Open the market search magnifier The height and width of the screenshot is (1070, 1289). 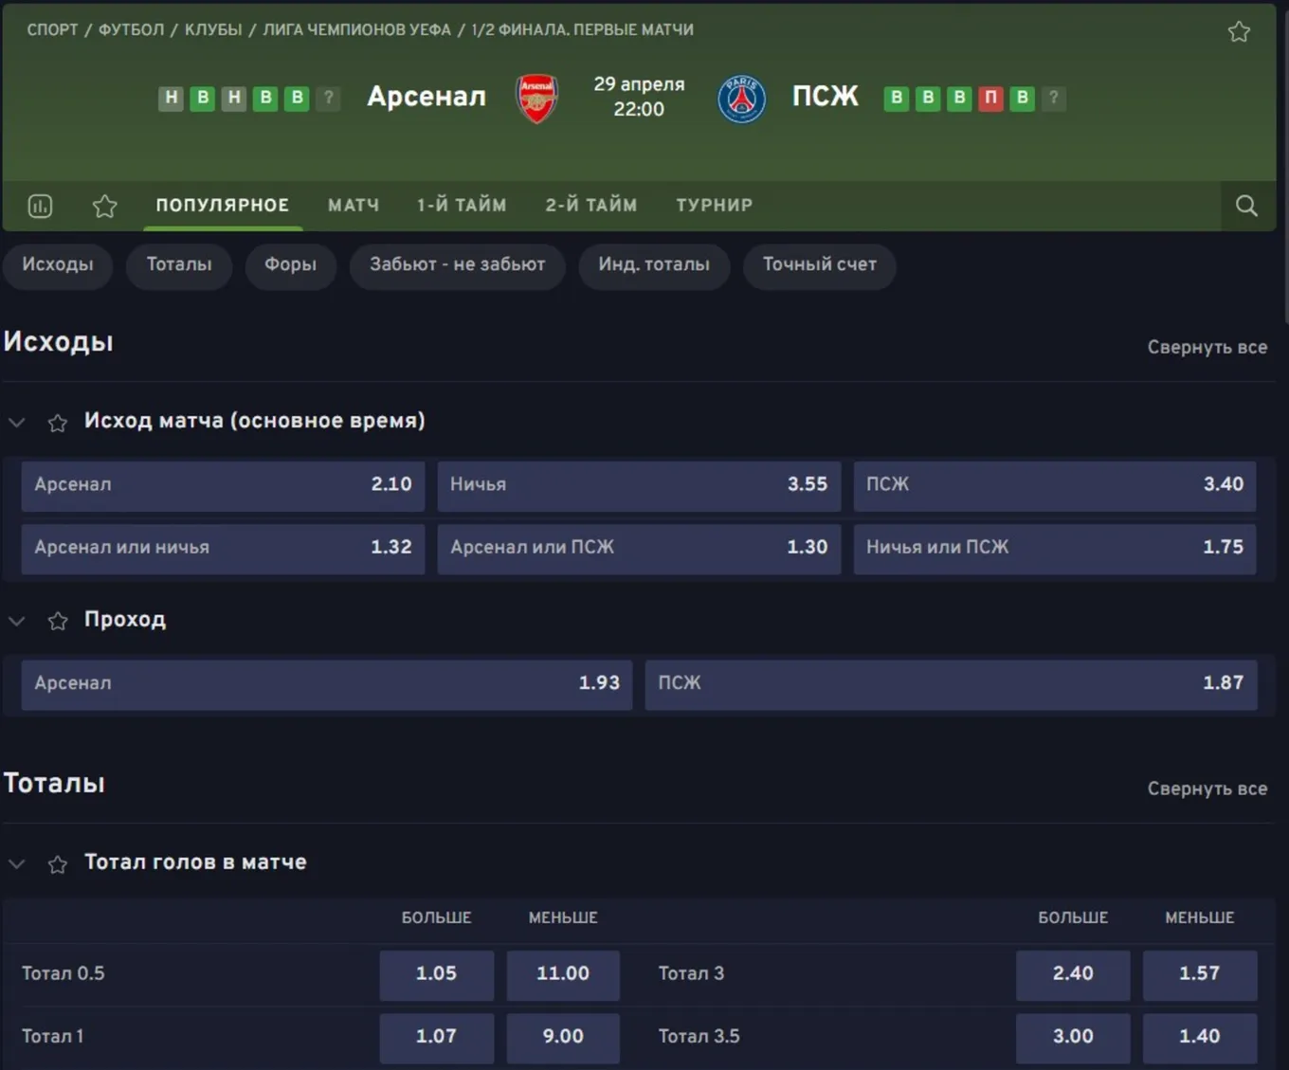(x=1246, y=206)
